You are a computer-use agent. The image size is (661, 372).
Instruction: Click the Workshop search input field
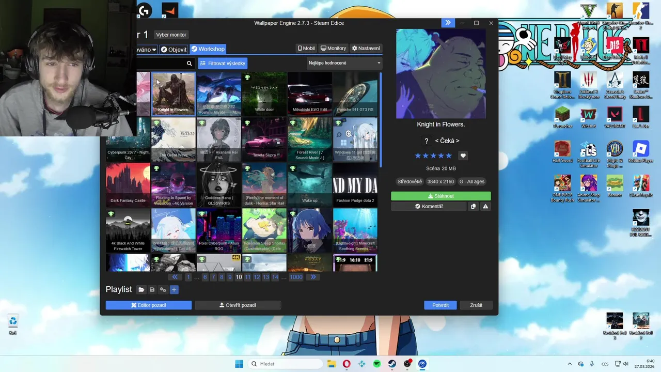(161, 63)
